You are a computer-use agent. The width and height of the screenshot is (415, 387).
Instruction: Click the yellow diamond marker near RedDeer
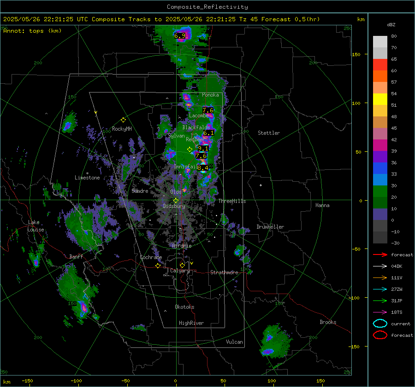point(190,150)
